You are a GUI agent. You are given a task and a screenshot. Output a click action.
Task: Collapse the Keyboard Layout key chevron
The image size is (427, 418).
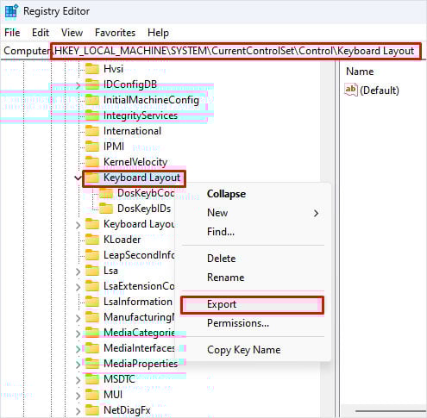coord(78,178)
